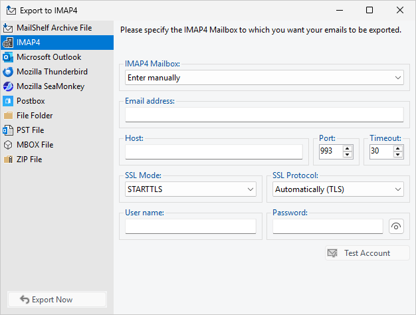
Task: Select the MailShelf Archive File icon
Action: tap(8, 28)
